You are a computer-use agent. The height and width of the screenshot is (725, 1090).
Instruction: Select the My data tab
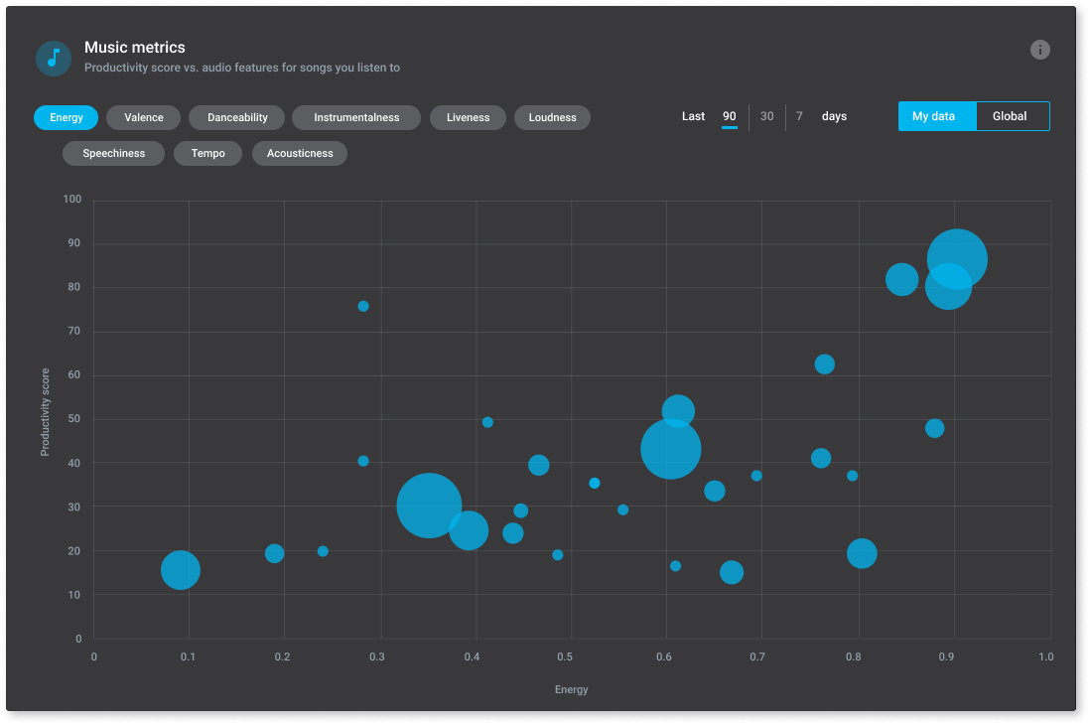point(936,116)
